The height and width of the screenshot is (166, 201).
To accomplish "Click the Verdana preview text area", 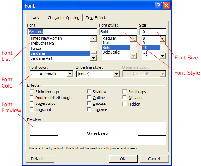I will coord(98,134).
